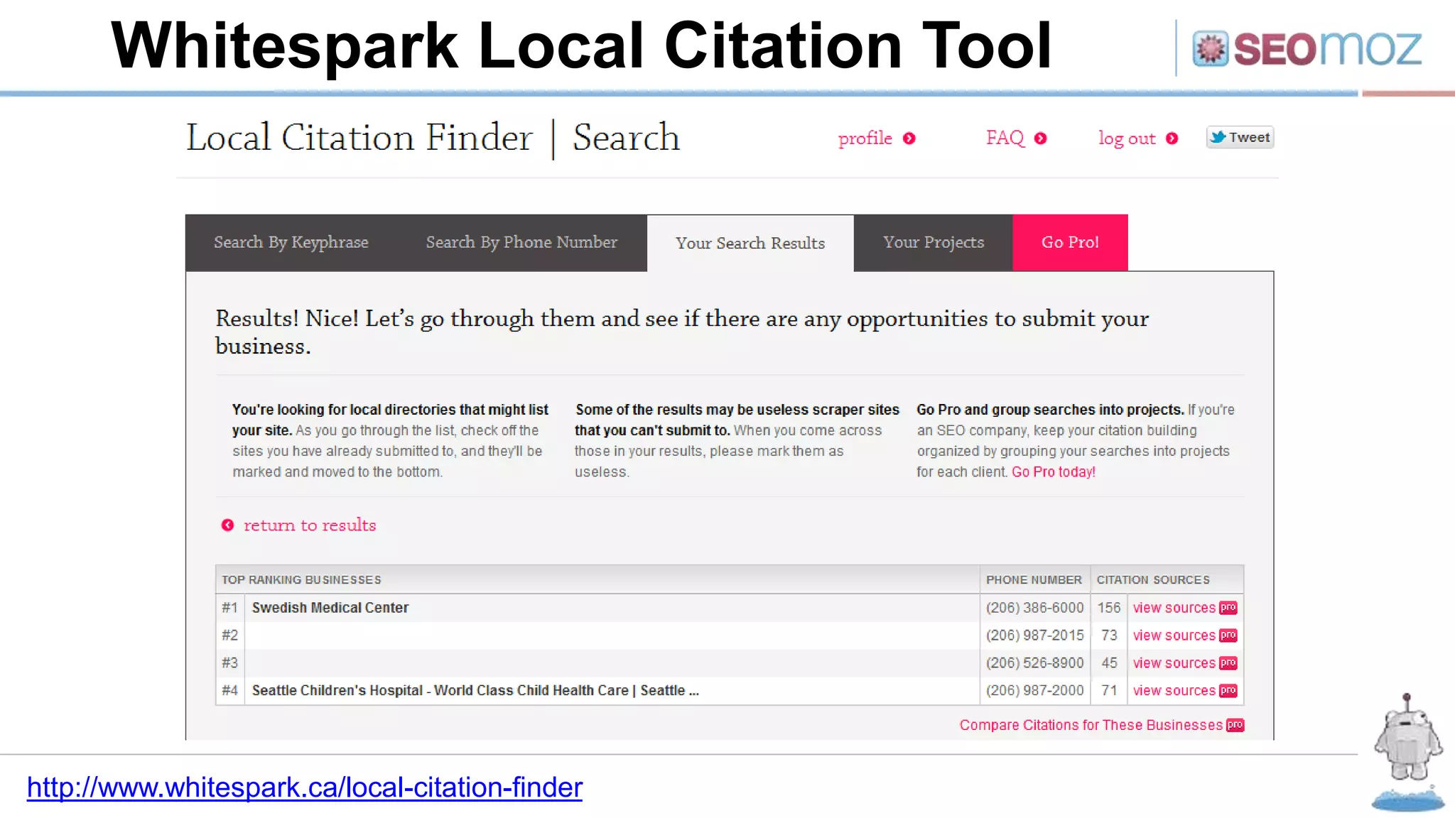
Task: Open the FAQ link
Action: coord(1005,137)
